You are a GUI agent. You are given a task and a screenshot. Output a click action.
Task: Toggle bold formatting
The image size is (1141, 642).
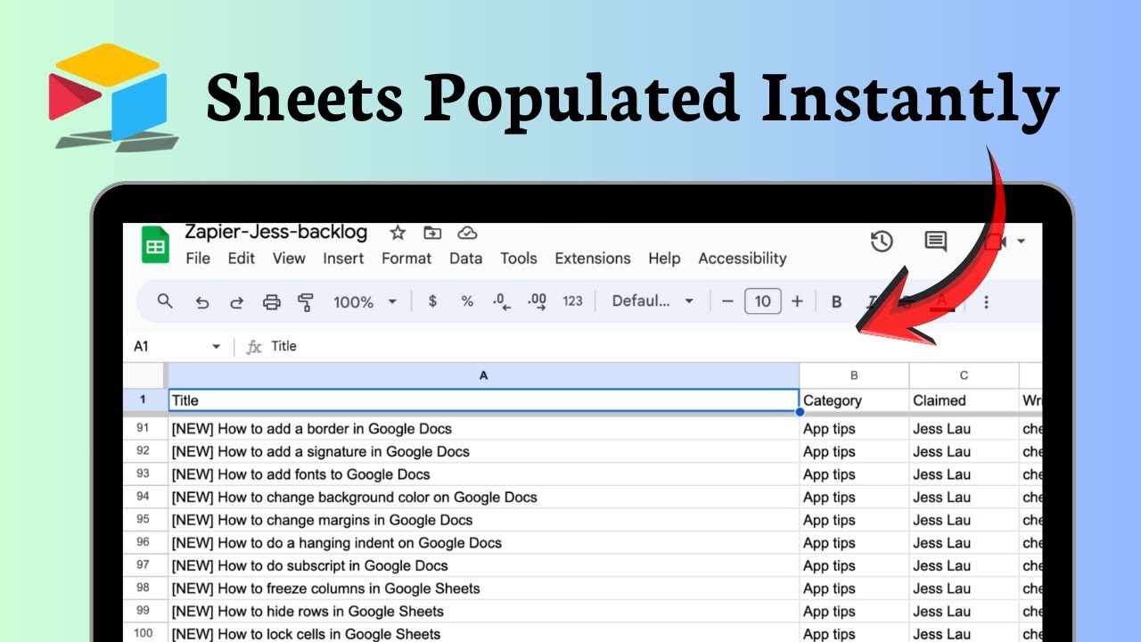tap(836, 301)
